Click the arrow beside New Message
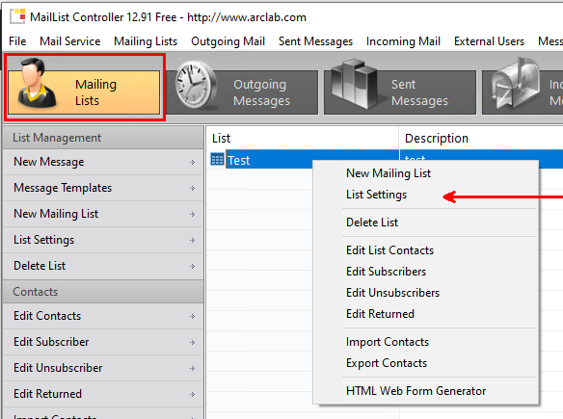Image resolution: width=563 pixels, height=419 pixels. pos(193,163)
